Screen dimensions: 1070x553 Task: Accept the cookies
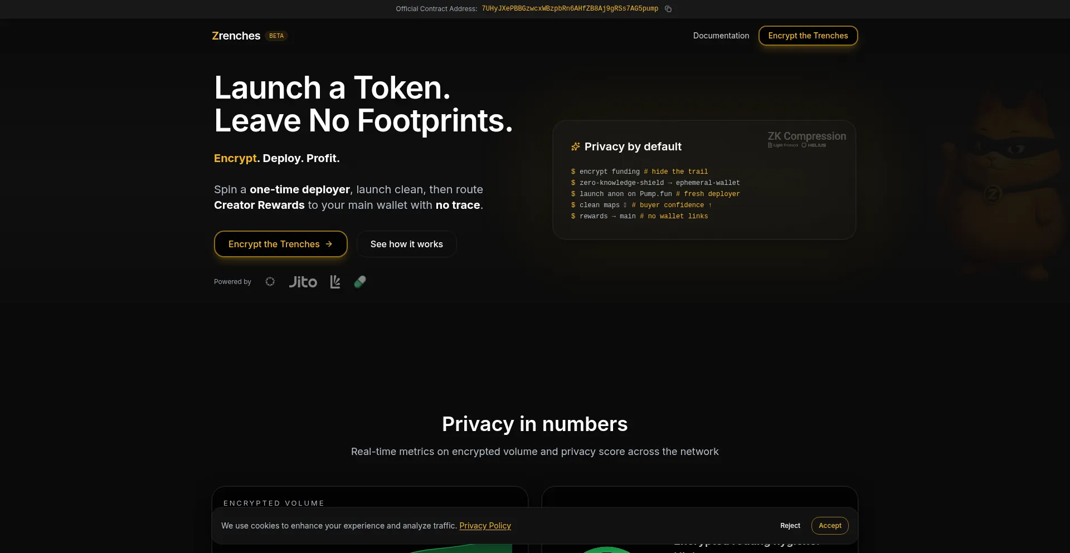coord(829,526)
